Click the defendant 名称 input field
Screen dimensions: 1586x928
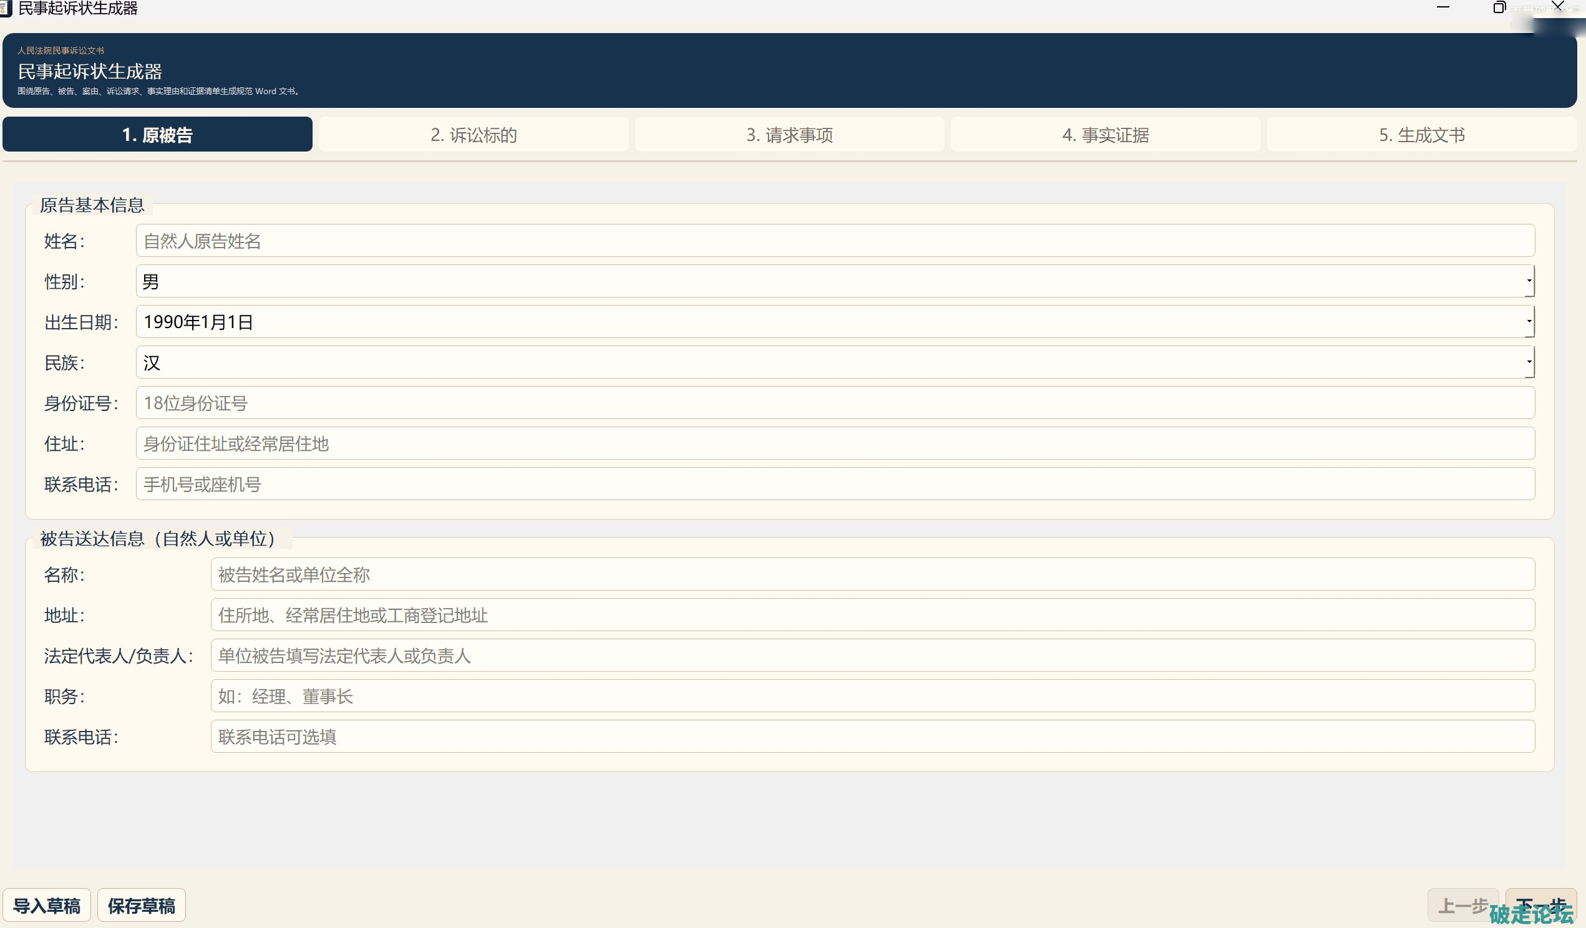pyautogui.click(x=872, y=574)
